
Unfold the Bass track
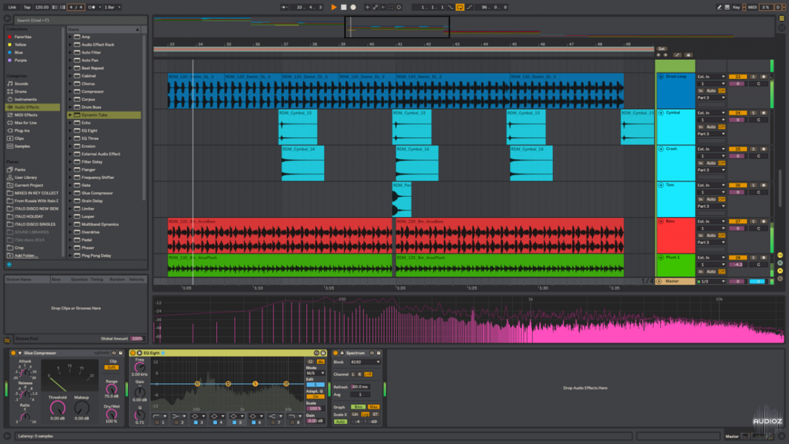(x=661, y=221)
